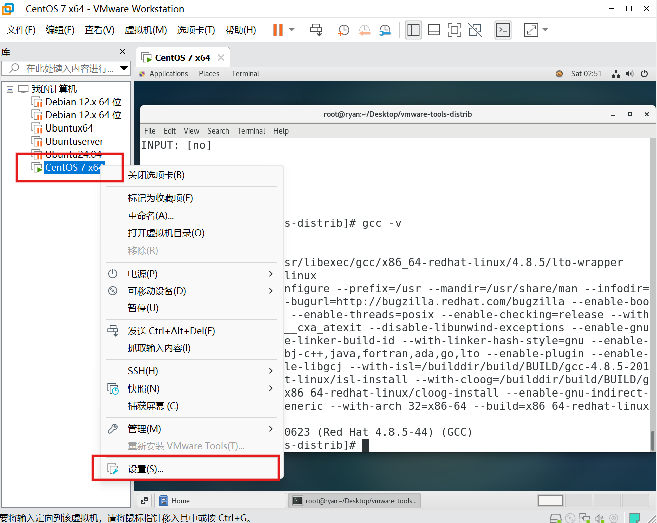Open the dropdown arrow beside the pause button

click(292, 30)
